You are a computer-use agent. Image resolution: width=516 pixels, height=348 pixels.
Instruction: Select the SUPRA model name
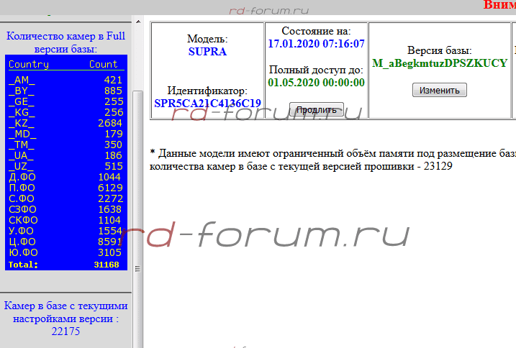point(207,52)
